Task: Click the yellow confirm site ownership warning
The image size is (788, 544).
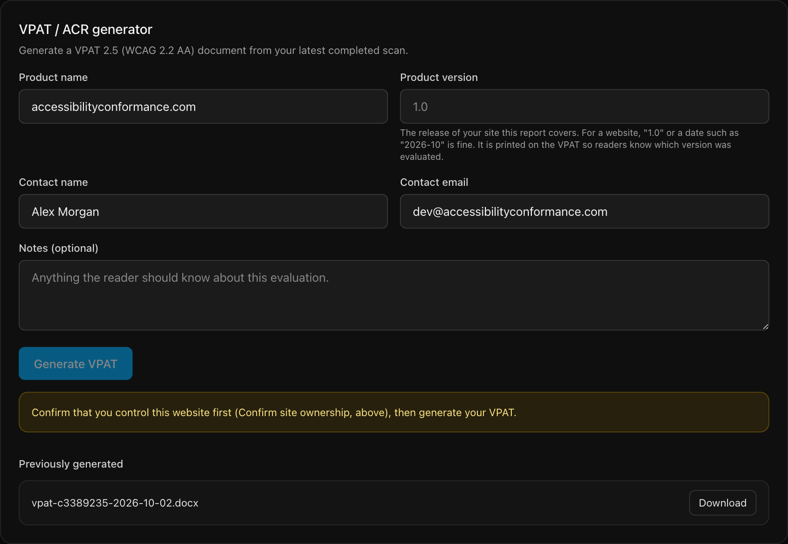Action: [394, 412]
